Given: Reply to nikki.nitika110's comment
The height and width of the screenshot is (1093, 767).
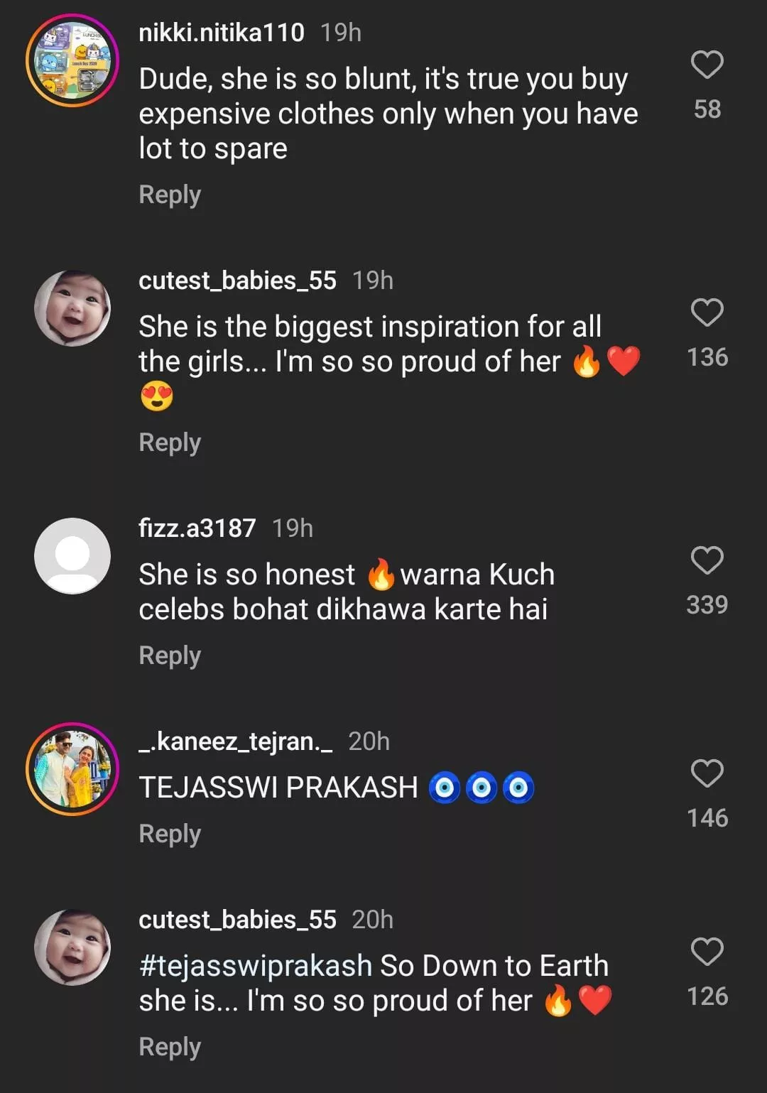Looking at the screenshot, I should click(x=170, y=195).
